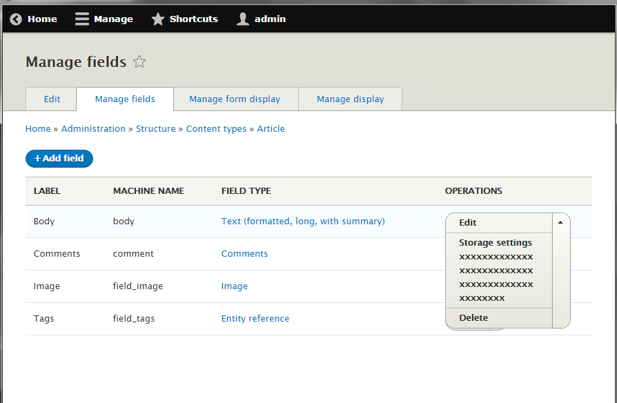Click the admin user account icon

click(242, 19)
